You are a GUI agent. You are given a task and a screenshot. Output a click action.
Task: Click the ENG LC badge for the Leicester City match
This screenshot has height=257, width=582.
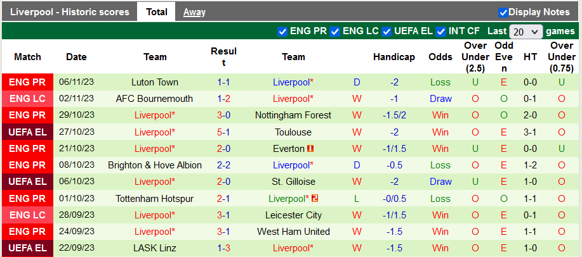27,215
